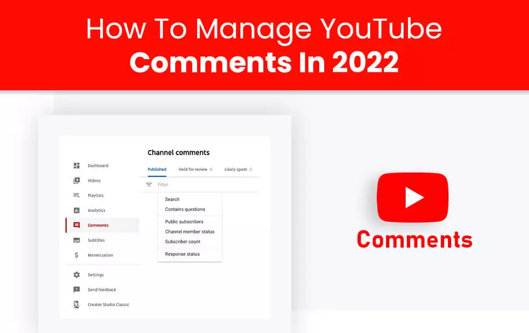Click the Settings gear icon
529x333 pixels.
[x=77, y=274]
